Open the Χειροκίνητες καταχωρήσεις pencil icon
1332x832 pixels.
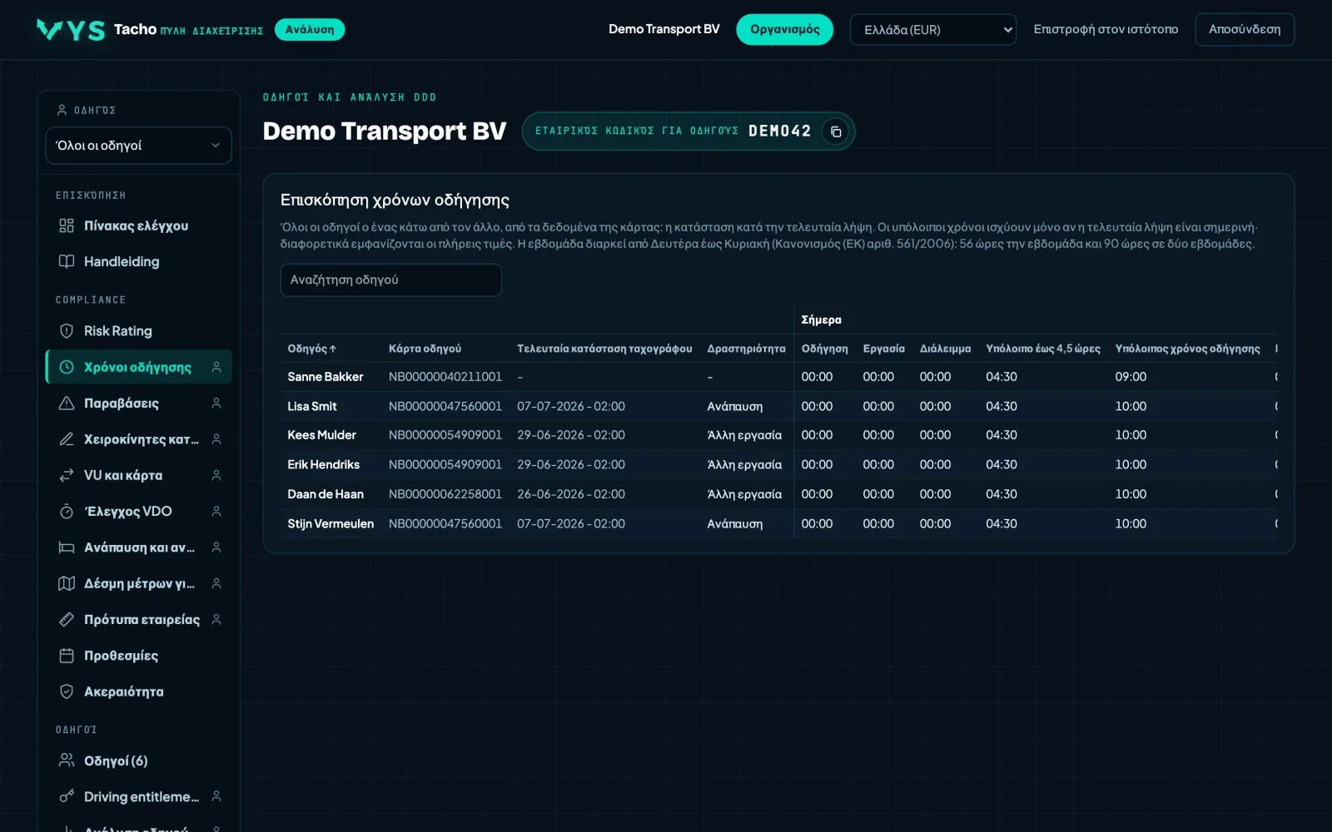pyautogui.click(x=67, y=439)
